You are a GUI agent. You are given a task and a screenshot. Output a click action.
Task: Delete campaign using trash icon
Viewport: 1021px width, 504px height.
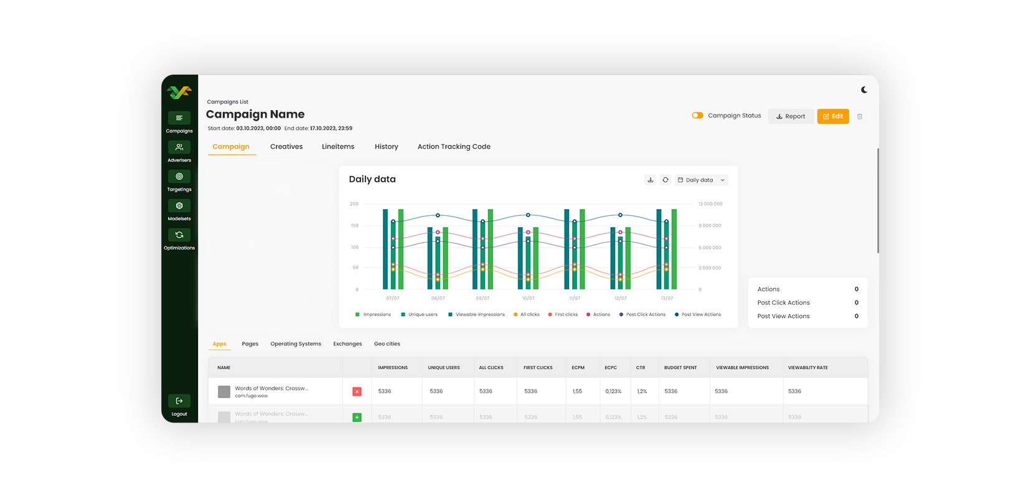[x=860, y=116]
